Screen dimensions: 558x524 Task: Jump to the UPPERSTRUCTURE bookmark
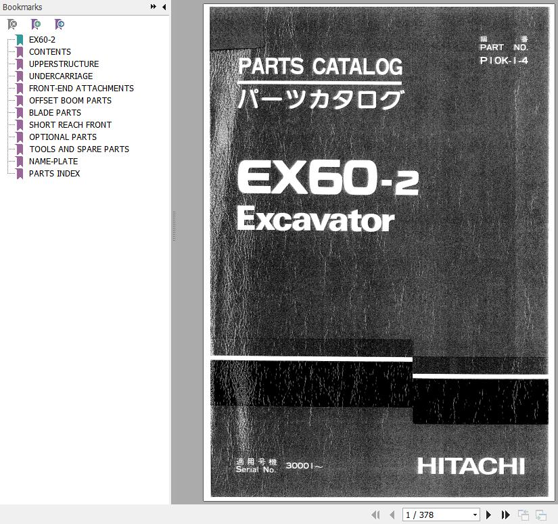pyautogui.click(x=64, y=64)
